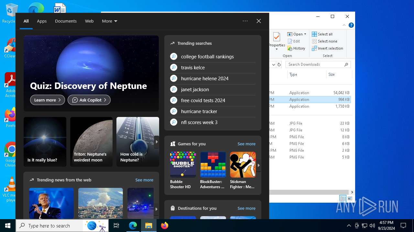Viewport: 414px width, 232px height.
Task: Click File Explorer horizontal scrollbar right arrow
Action: [352, 192]
